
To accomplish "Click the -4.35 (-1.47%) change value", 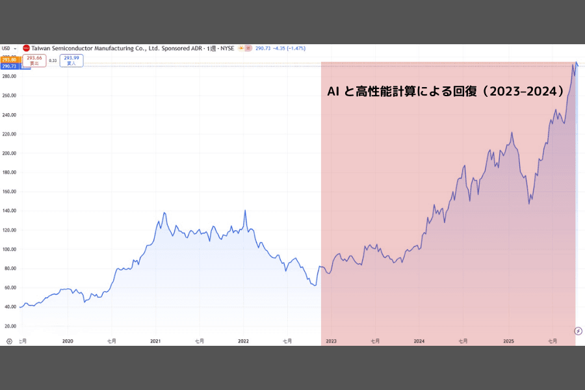I will [x=289, y=49].
